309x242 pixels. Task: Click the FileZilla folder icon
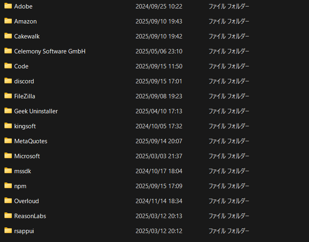pos(8,96)
